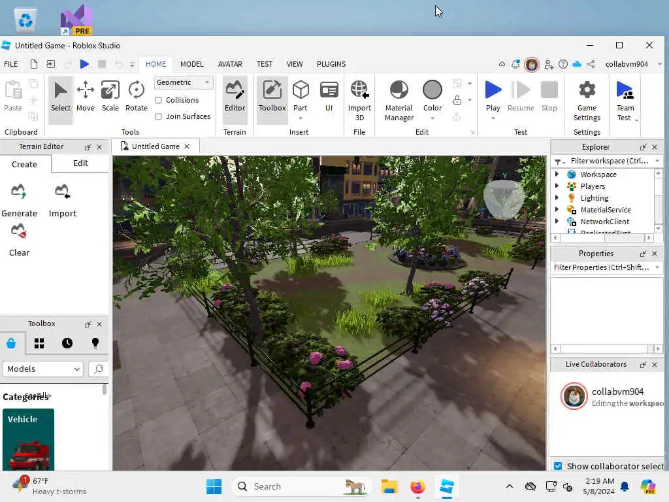669x502 pixels.
Task: Switch to the MODEL tab
Action: 191,64
